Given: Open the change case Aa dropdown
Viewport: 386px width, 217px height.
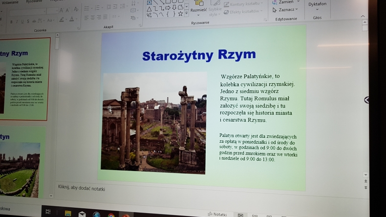Looking at the screenshot, I should pos(50,21).
